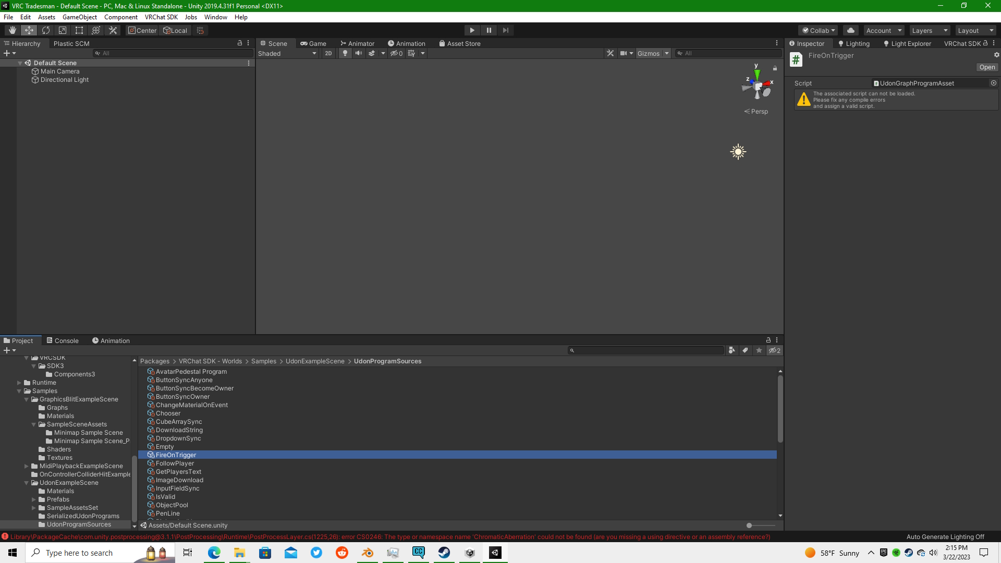Switch transform pivot with the Center toggle

142,30
